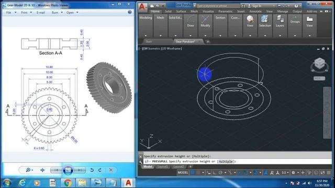335x188 pixels.
Task: Click the Windows Start button
Action: click(7, 183)
